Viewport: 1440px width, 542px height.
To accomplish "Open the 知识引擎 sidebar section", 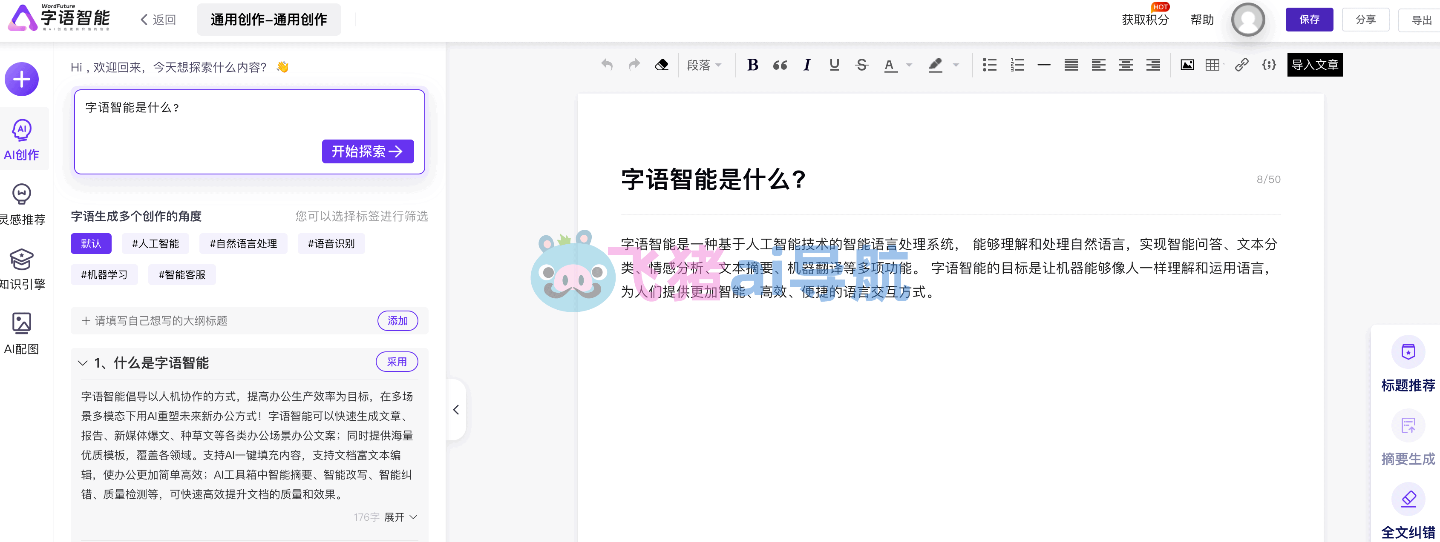I will (x=22, y=269).
